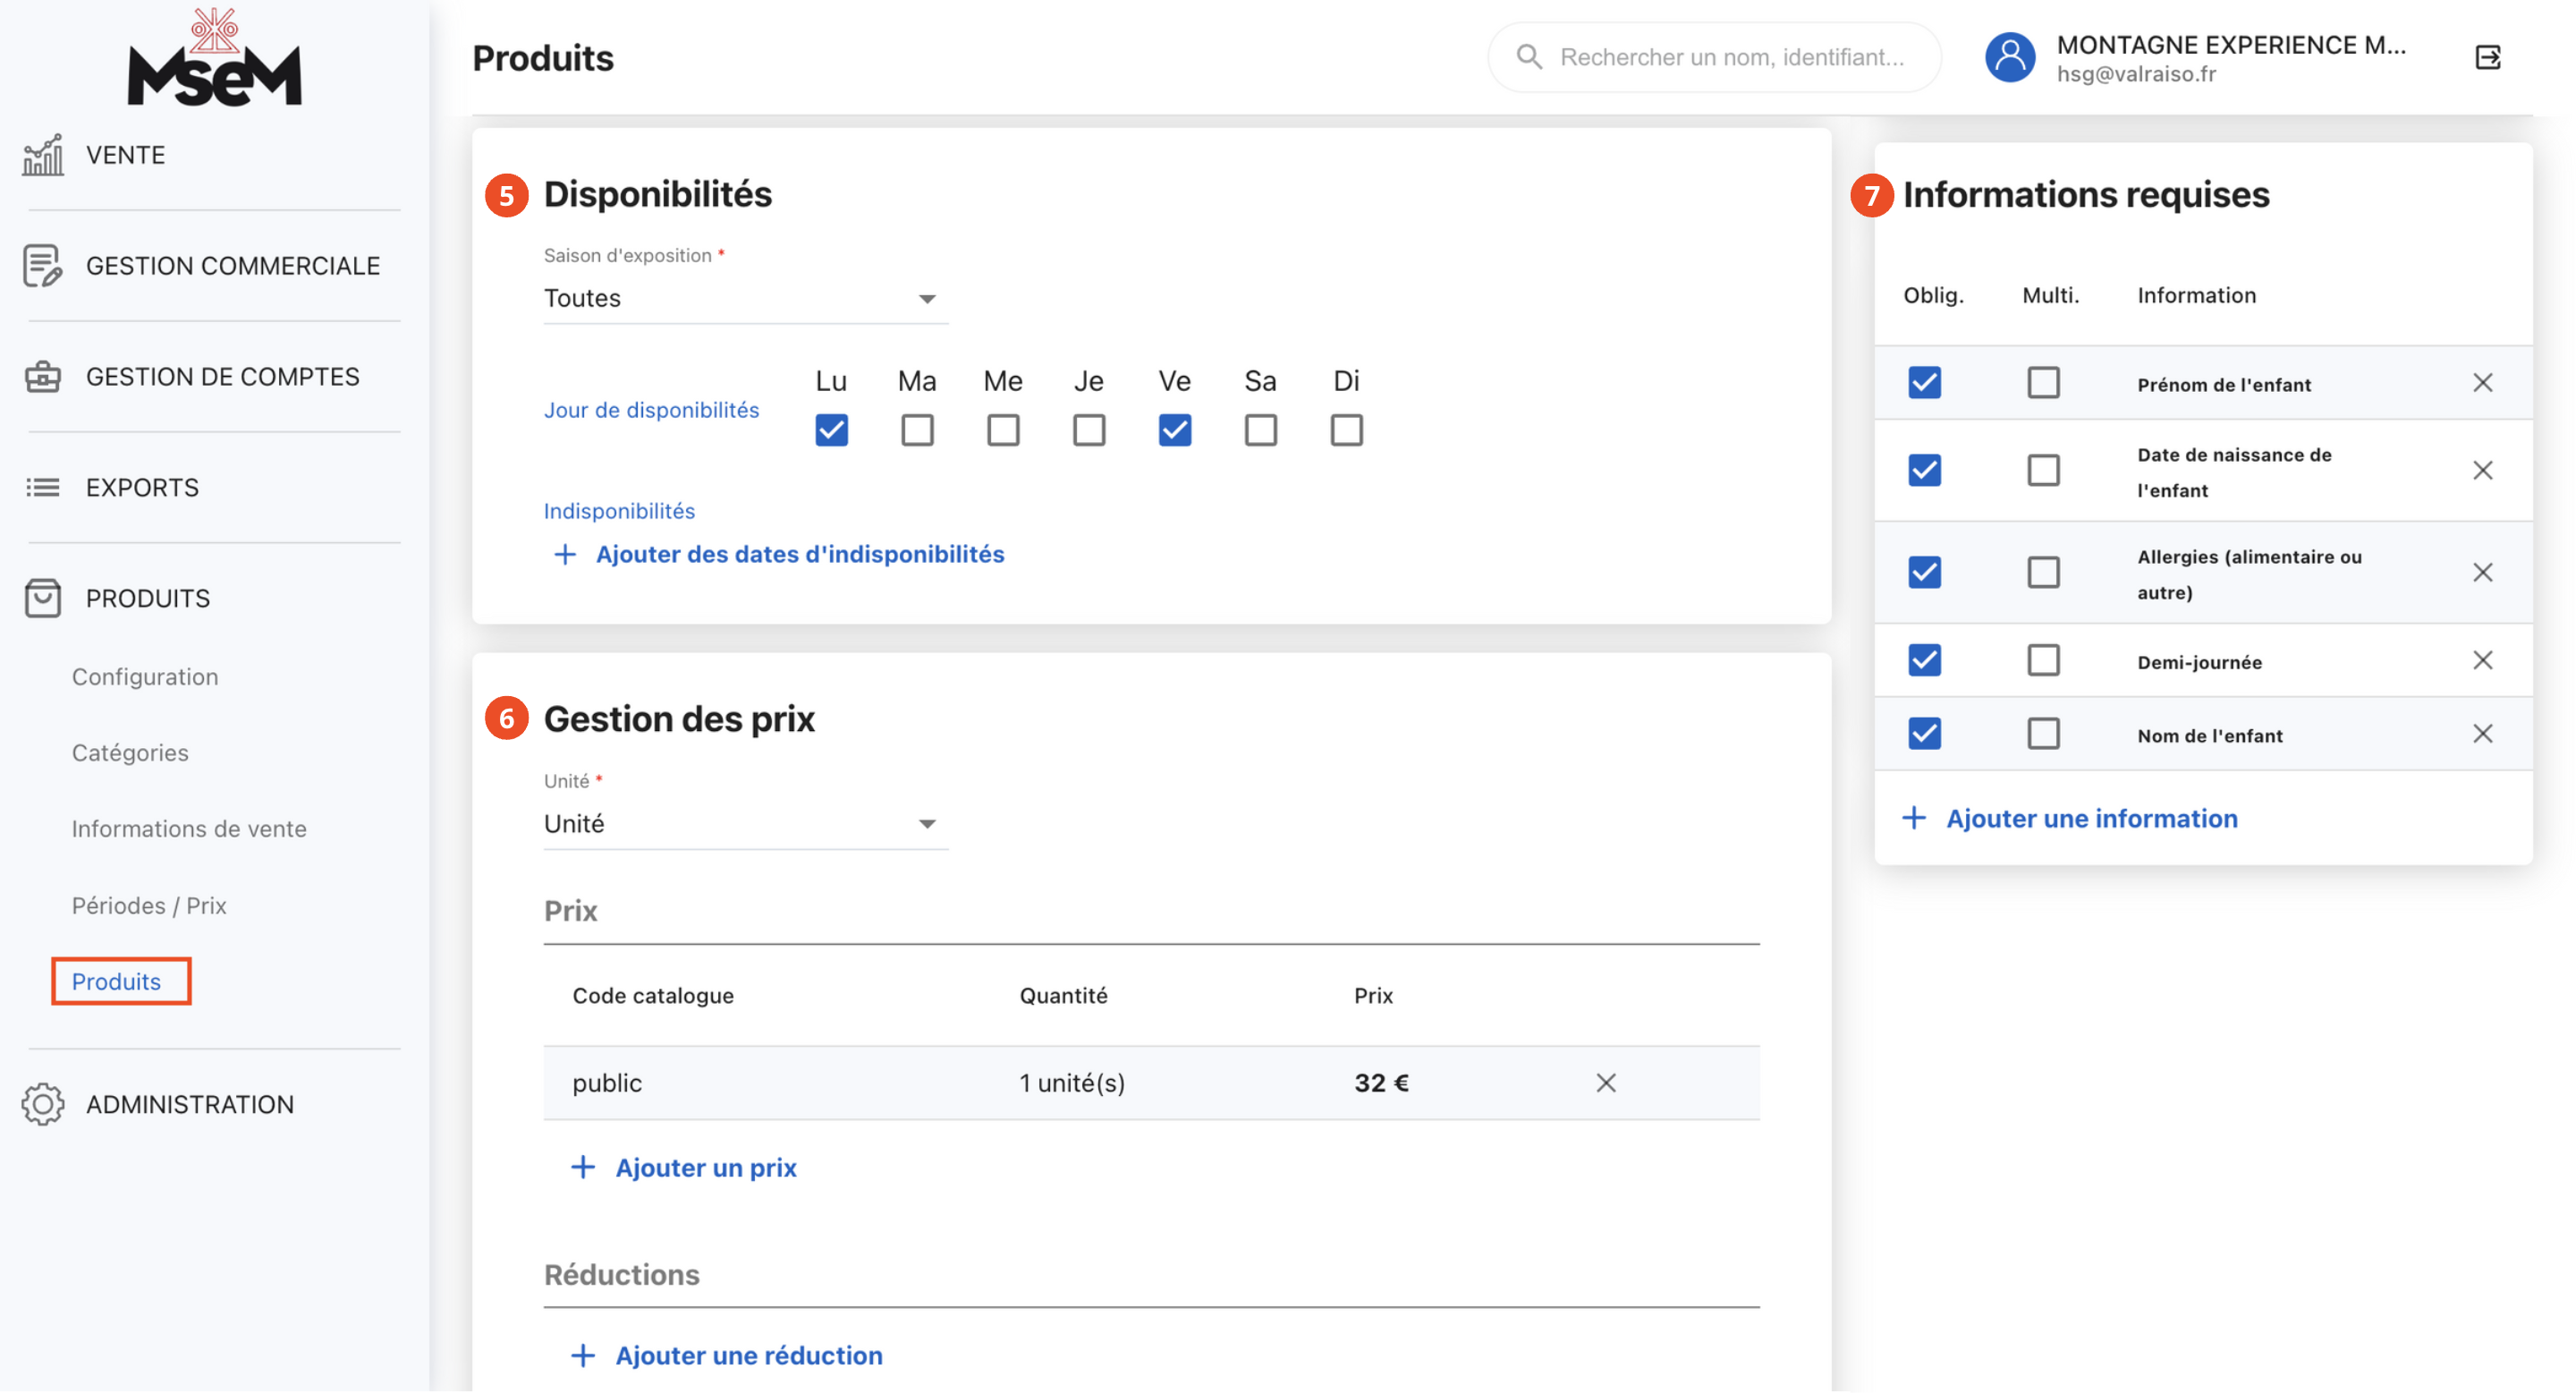Enable Mardi availability checkbox
Viewport: 2576px width, 1394px height.
pos(917,431)
